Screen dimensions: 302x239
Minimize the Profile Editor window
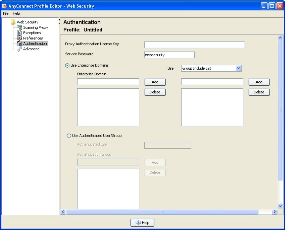tap(264, 6)
